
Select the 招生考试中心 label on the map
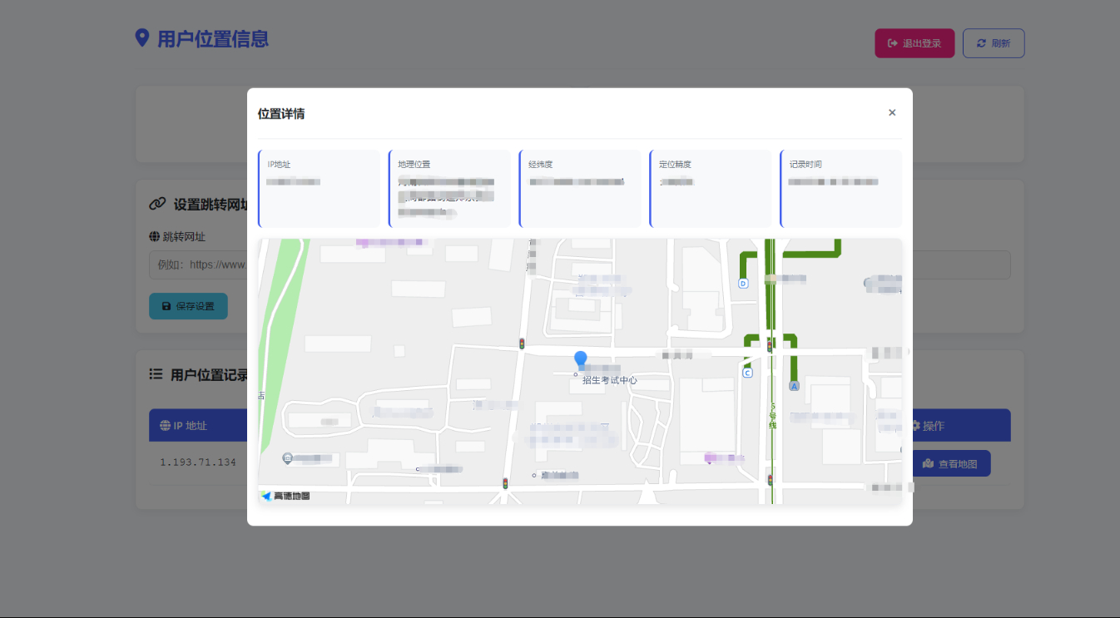point(609,380)
